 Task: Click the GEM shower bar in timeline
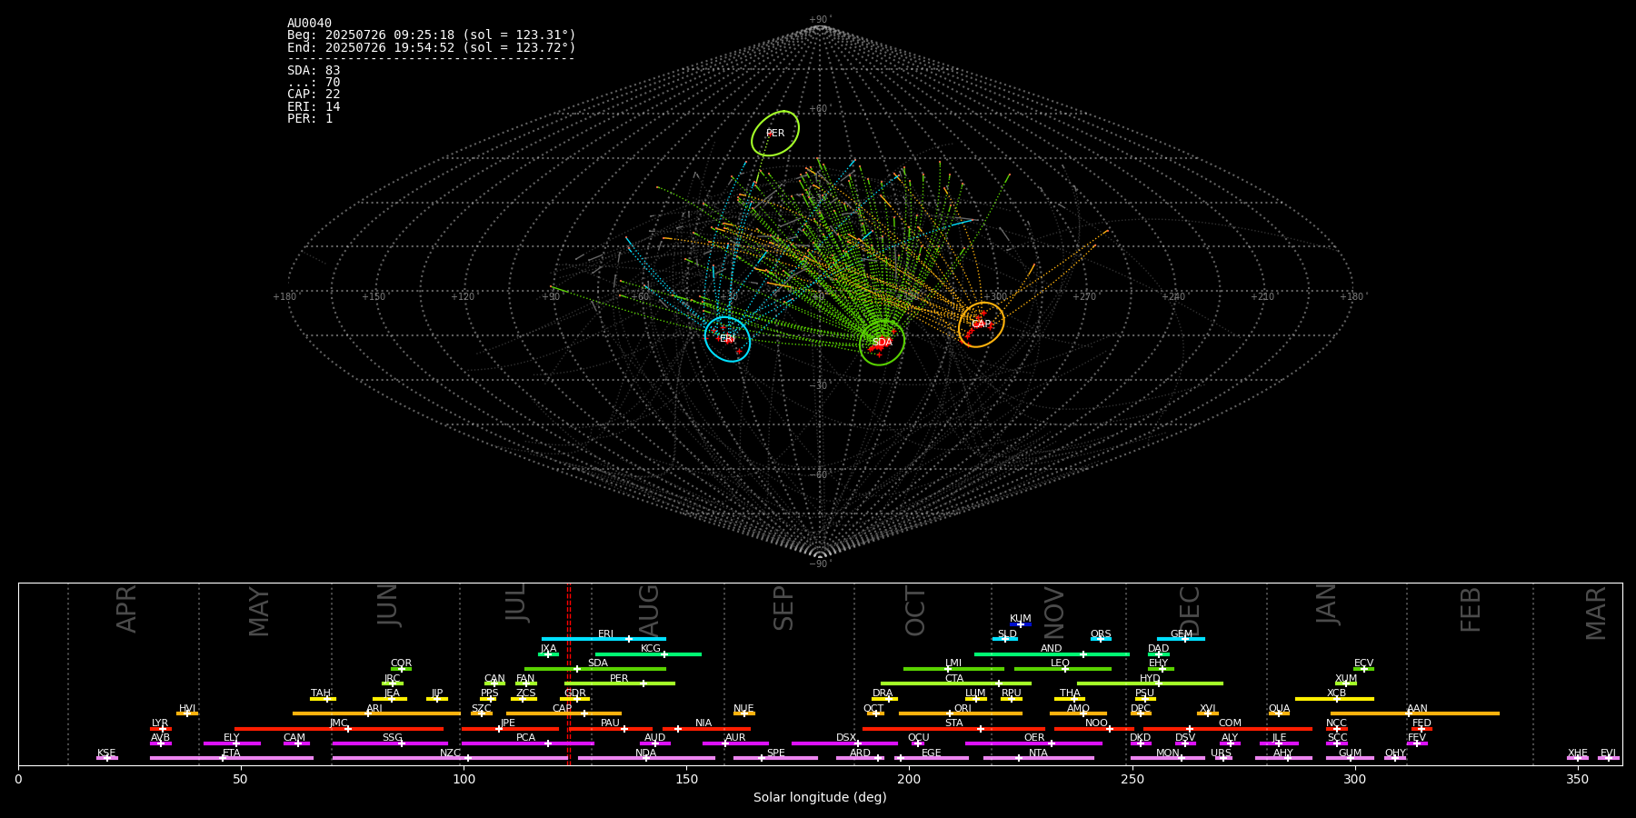coord(1181,639)
